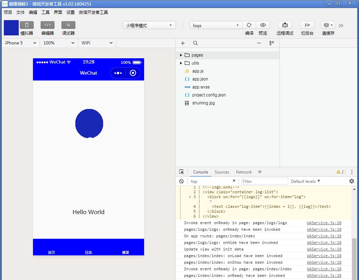Switch to the Network tab

tap(244, 172)
